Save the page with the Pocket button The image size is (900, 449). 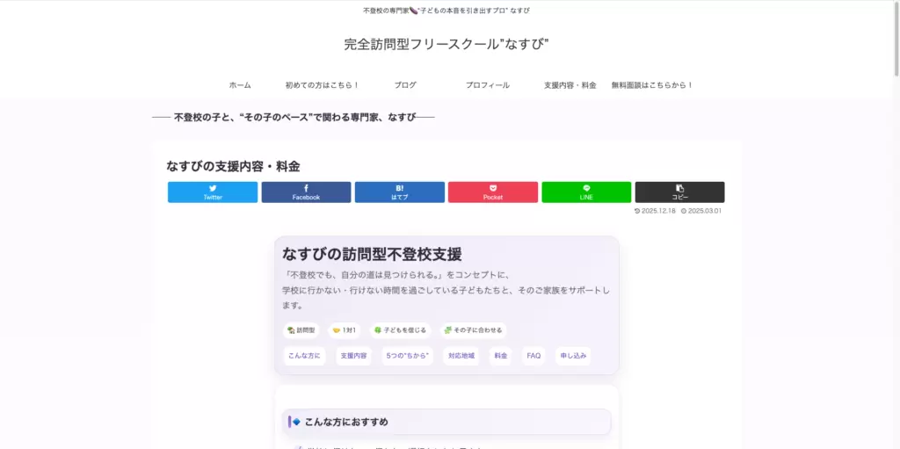click(x=493, y=192)
